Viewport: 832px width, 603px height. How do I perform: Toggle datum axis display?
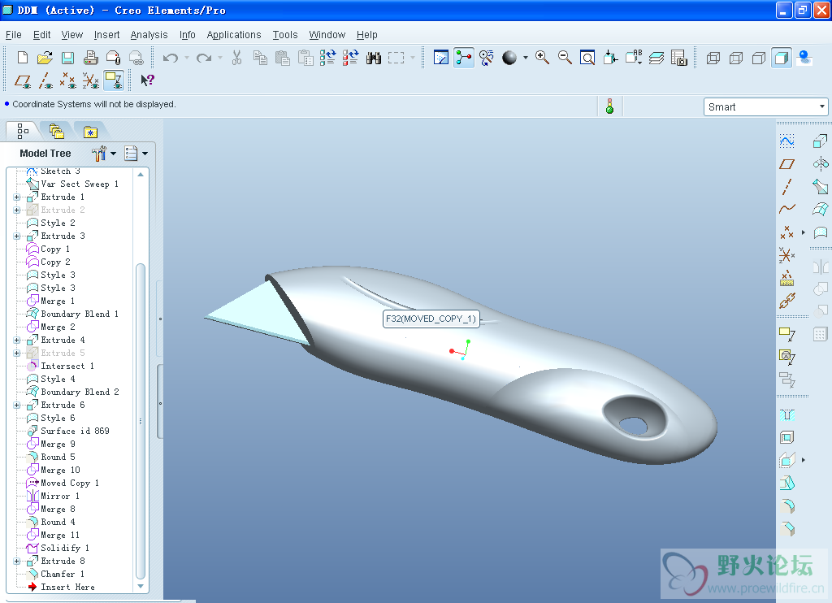point(45,80)
